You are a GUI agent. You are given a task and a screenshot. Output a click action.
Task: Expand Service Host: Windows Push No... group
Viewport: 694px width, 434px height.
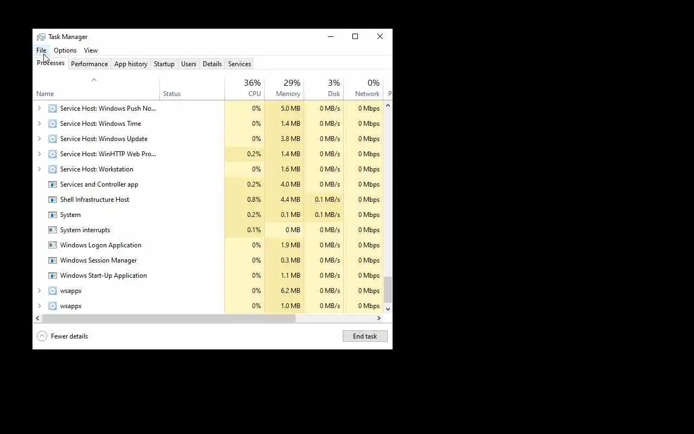tap(39, 108)
